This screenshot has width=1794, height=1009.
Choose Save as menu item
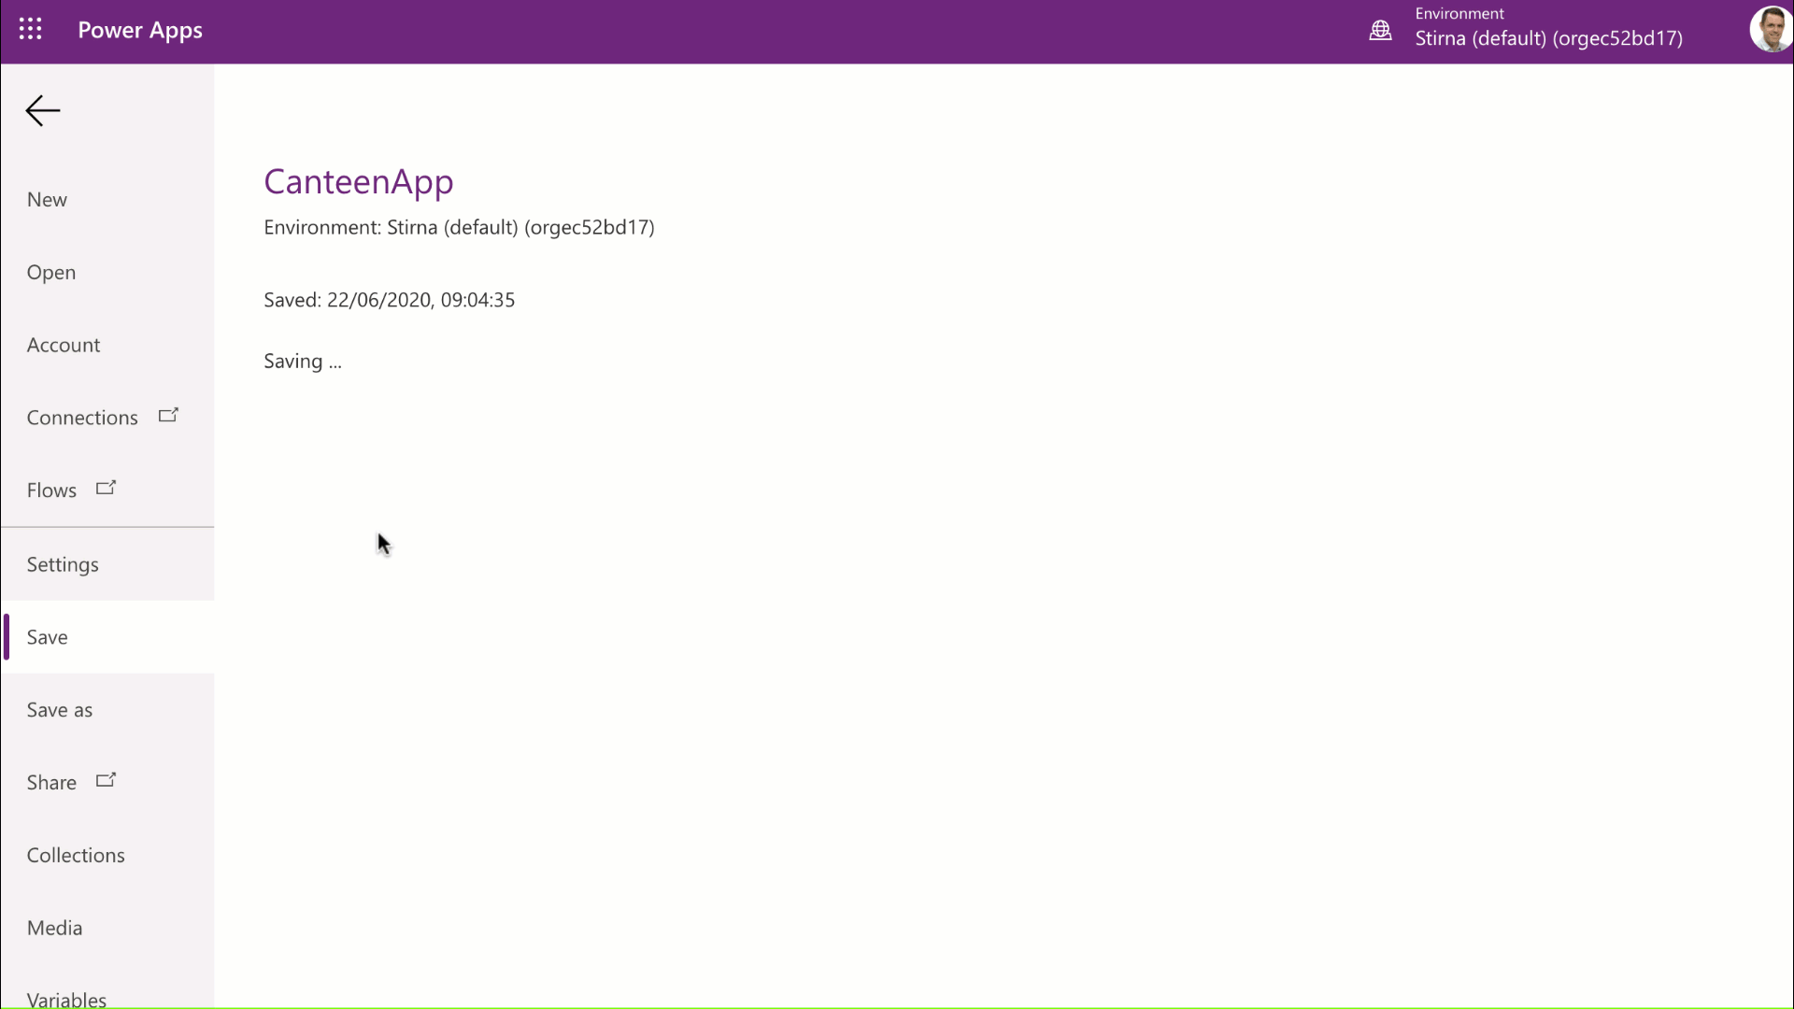click(107, 710)
